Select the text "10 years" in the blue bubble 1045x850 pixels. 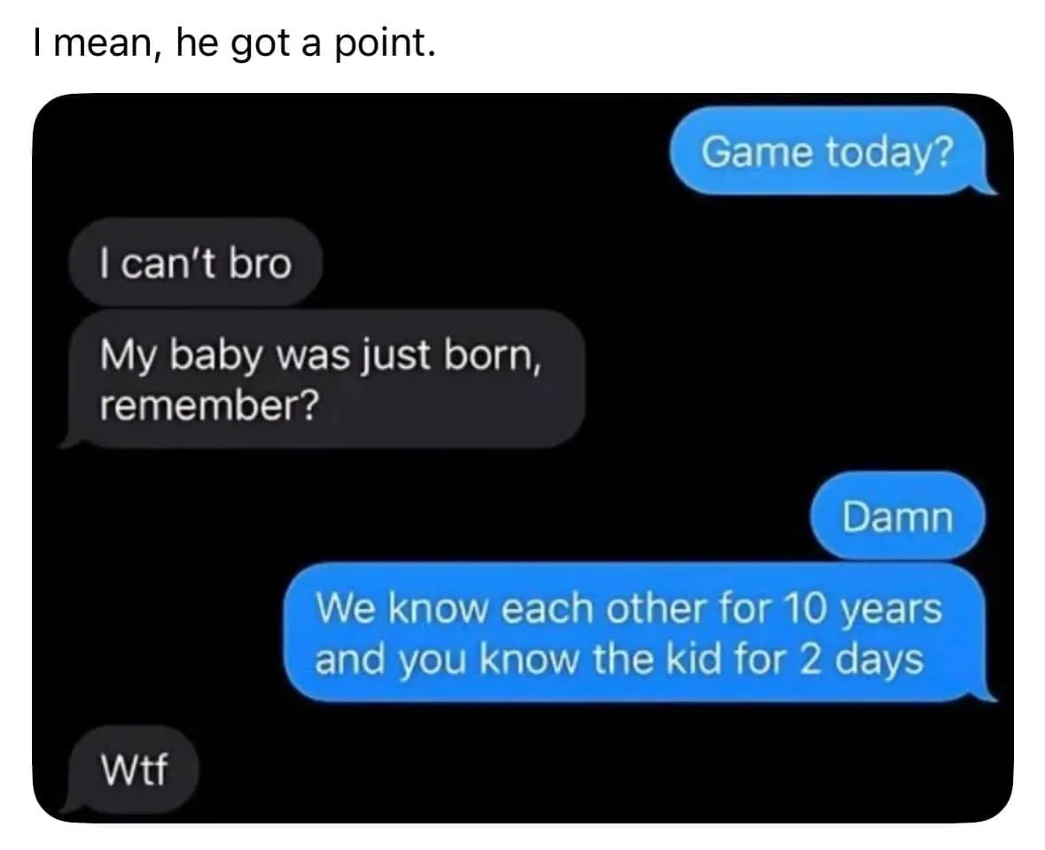click(x=862, y=608)
